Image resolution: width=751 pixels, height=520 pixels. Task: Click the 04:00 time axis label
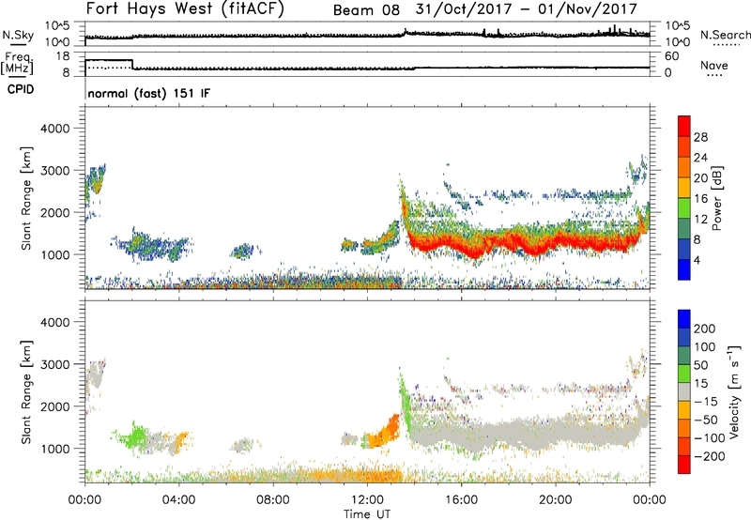(179, 500)
